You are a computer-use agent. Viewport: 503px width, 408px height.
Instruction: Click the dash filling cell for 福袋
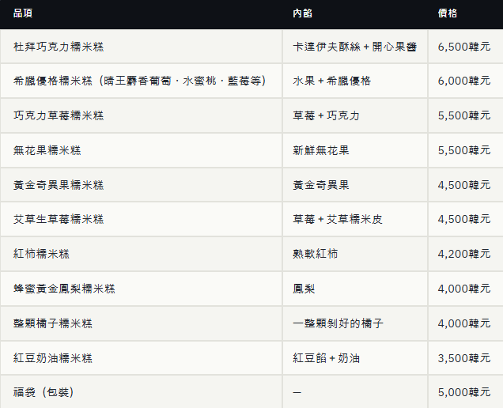tap(355, 392)
